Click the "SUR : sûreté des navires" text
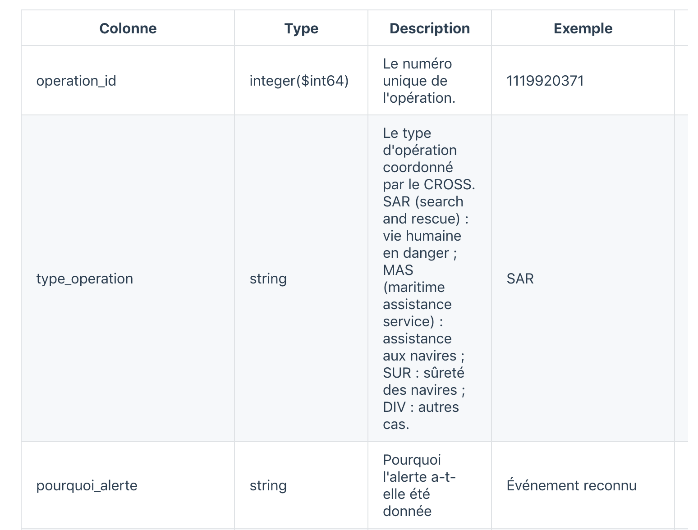This screenshot has height=530, width=698. [x=423, y=381]
